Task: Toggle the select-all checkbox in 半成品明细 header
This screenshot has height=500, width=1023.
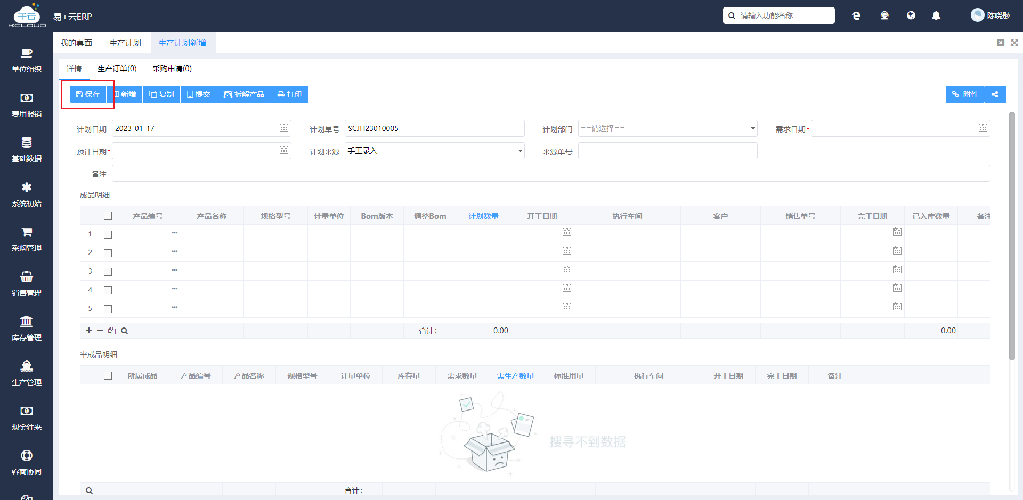Action: pyautogui.click(x=108, y=376)
